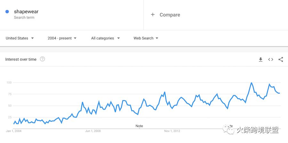Download the interest over time data

click(x=260, y=60)
